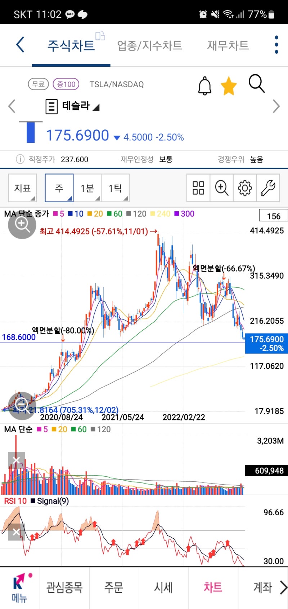Tap the RSI 10 indicator label
This screenshot has width=288, height=609.
(15, 501)
